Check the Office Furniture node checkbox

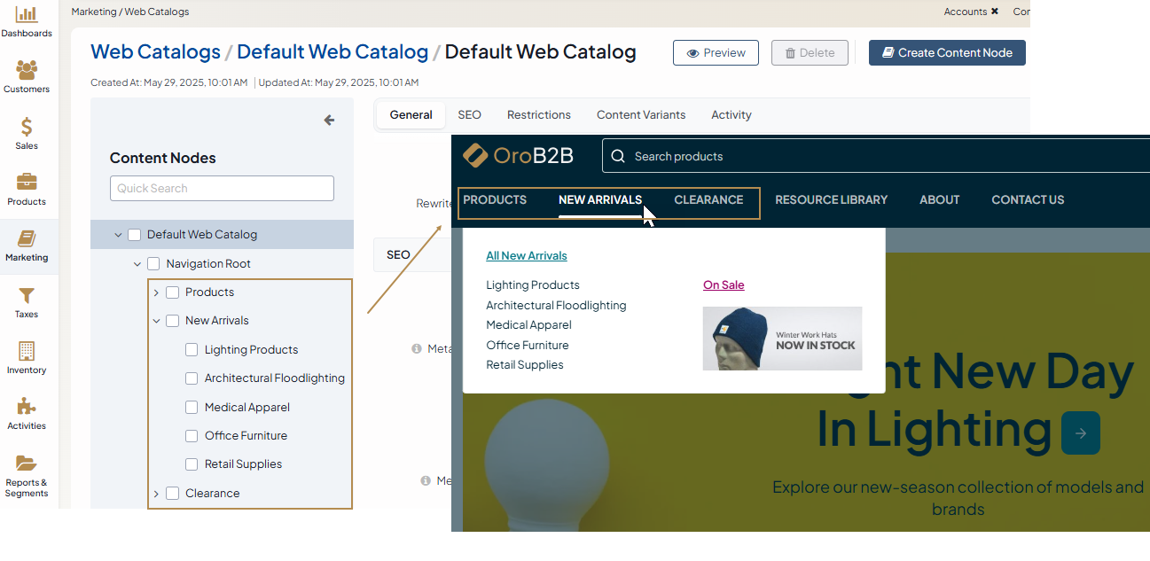click(x=192, y=436)
